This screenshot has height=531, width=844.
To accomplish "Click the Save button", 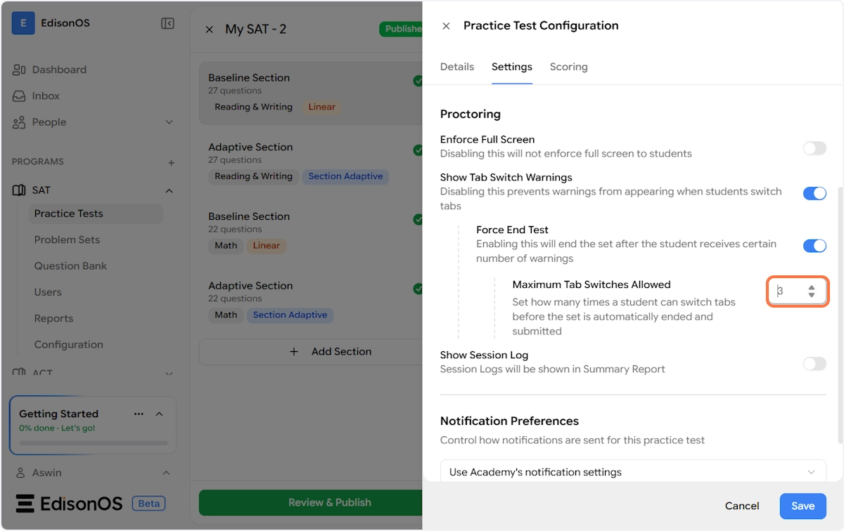I will [803, 506].
